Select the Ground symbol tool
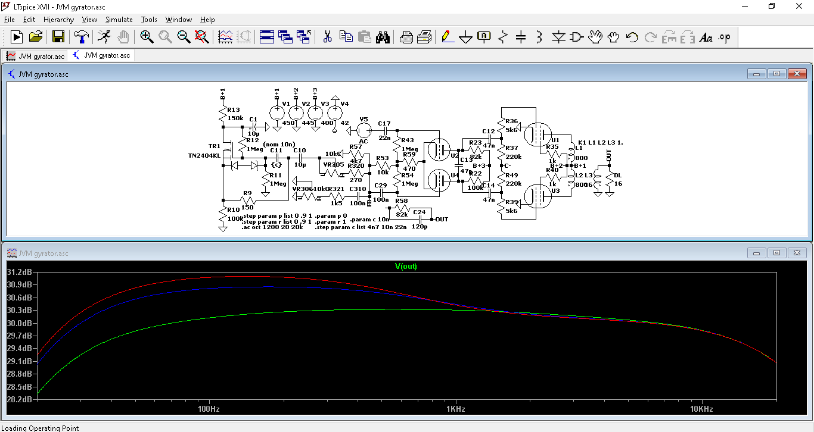This screenshot has height=432, width=814. (466, 37)
